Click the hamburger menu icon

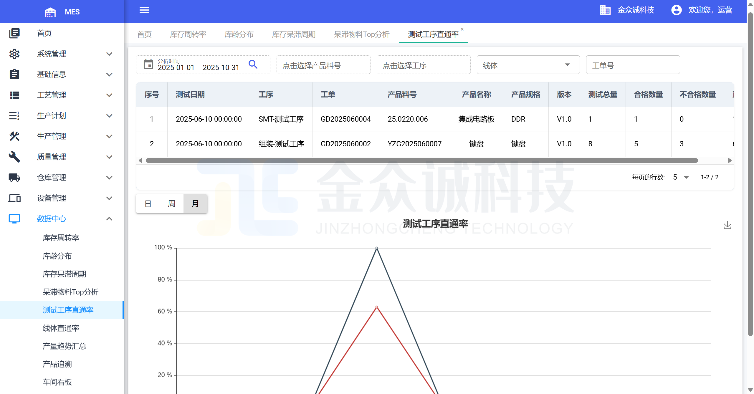(144, 10)
